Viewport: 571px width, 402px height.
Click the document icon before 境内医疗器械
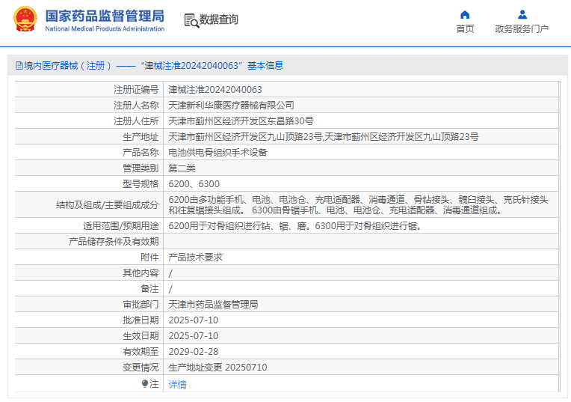click(19, 66)
